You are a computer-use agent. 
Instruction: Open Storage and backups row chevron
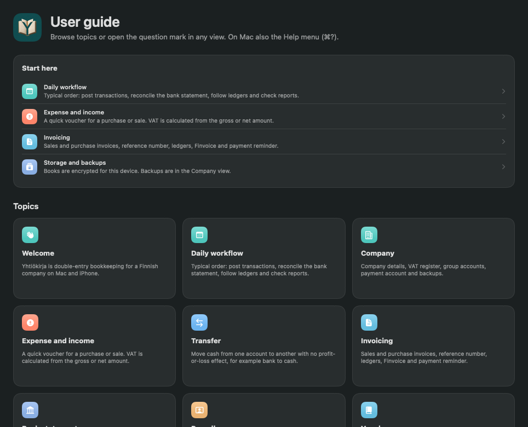tap(503, 167)
